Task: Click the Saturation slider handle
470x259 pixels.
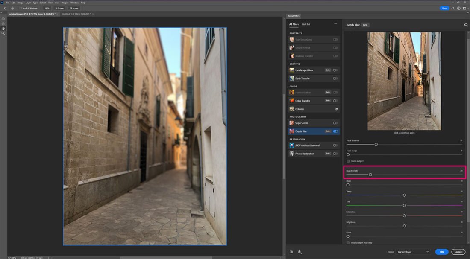Action: 404,215
